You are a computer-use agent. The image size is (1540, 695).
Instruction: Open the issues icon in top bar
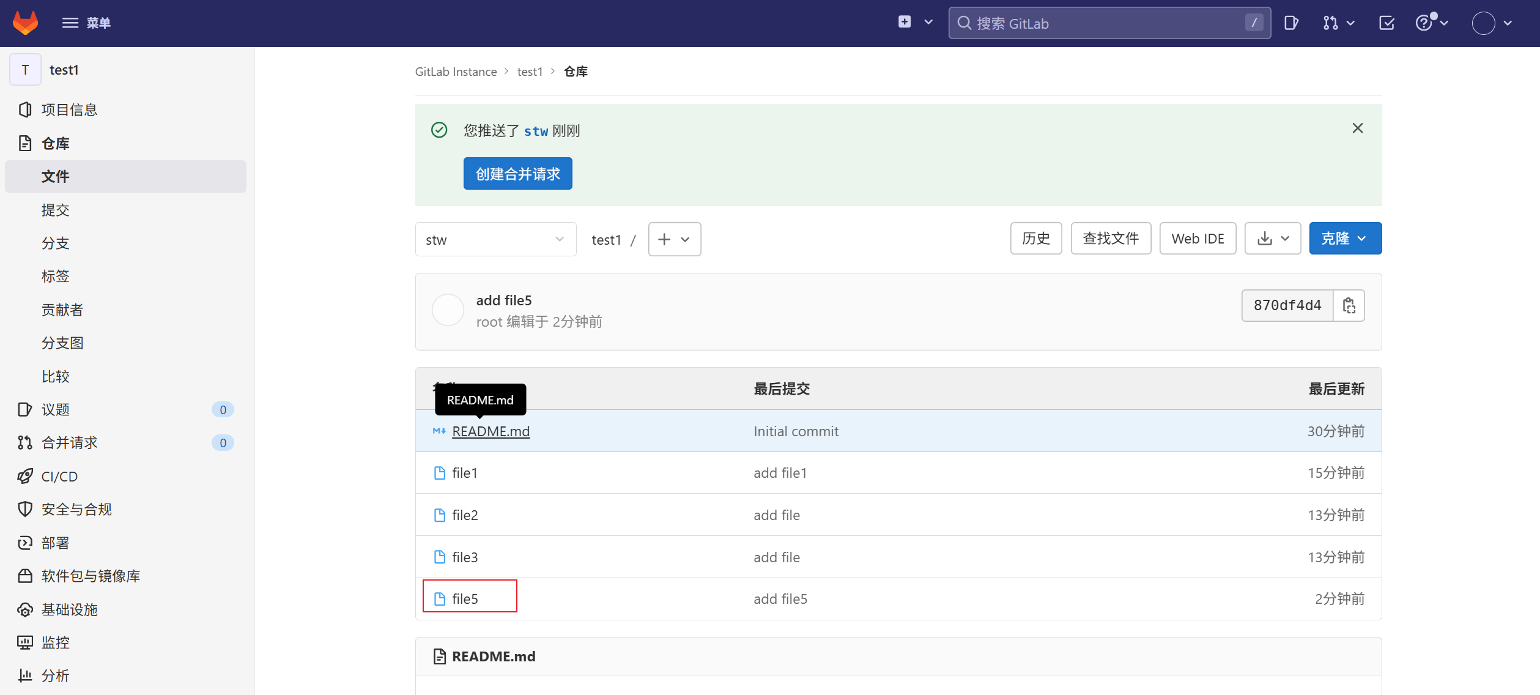click(x=1291, y=23)
